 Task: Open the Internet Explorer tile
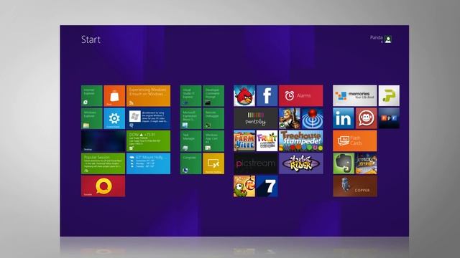point(92,95)
